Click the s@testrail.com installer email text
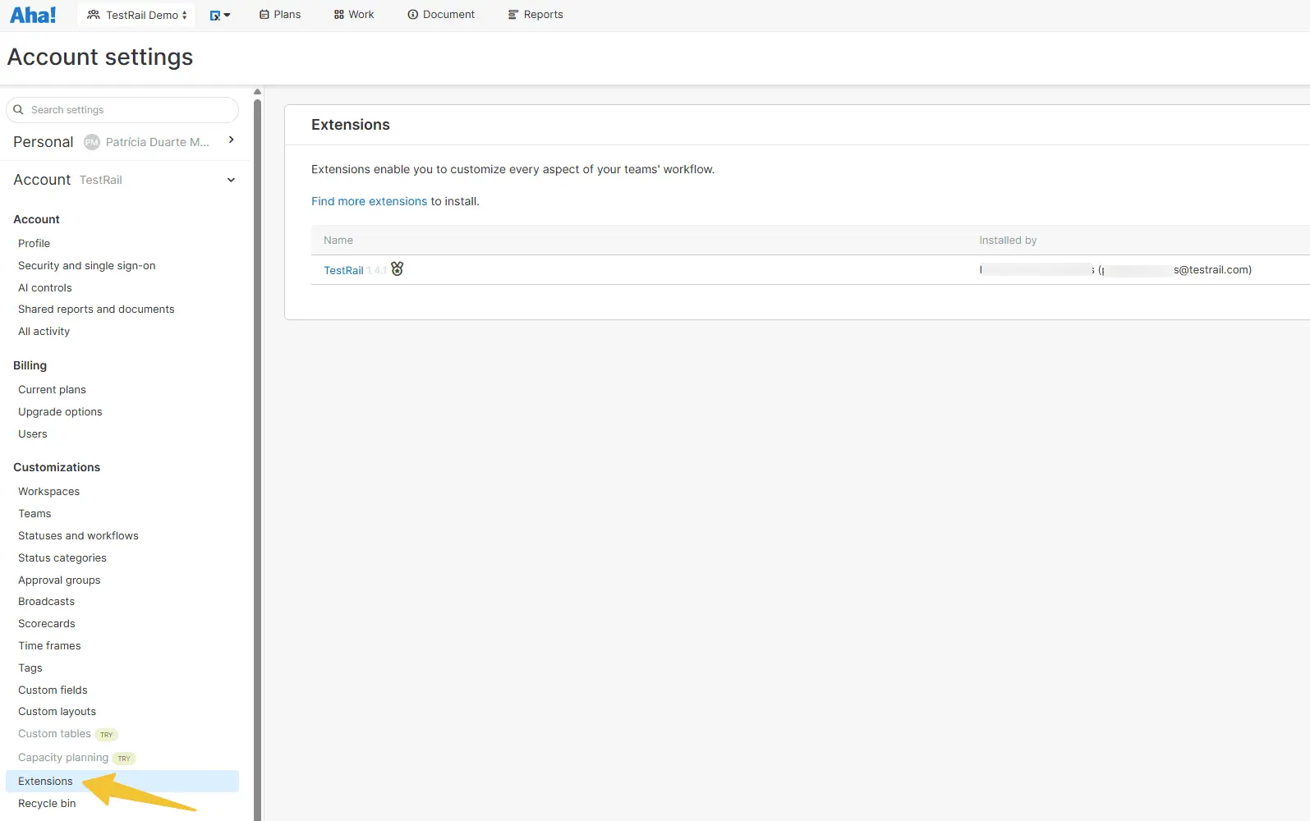Image resolution: width=1310 pixels, height=821 pixels. tap(1212, 269)
